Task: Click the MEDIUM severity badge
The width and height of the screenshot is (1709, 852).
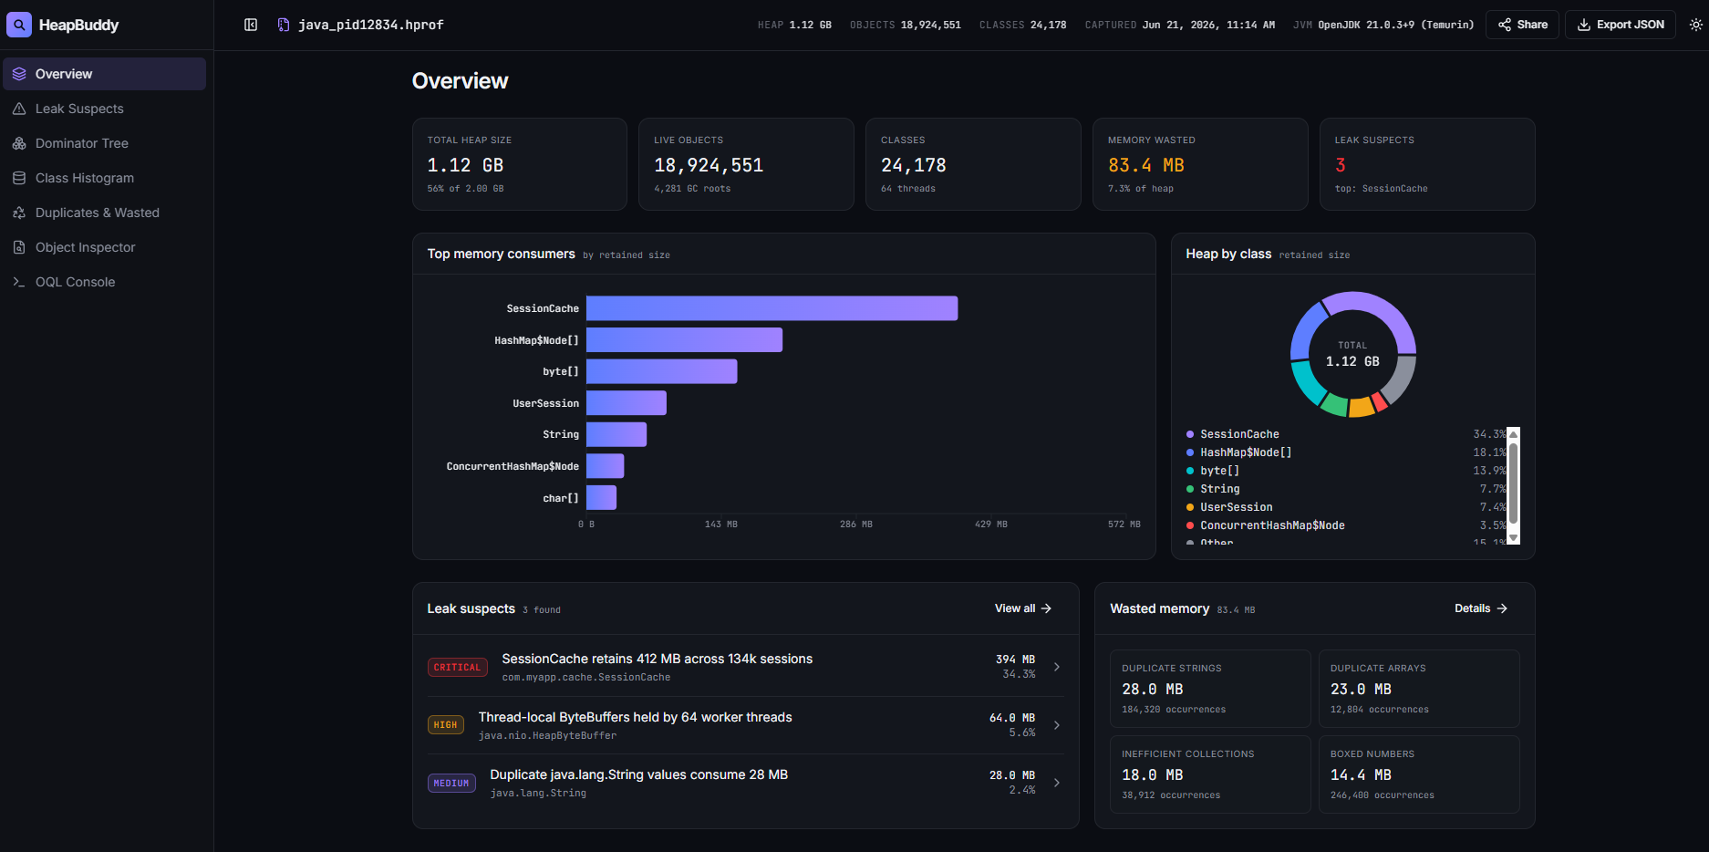Action: [x=451, y=783]
